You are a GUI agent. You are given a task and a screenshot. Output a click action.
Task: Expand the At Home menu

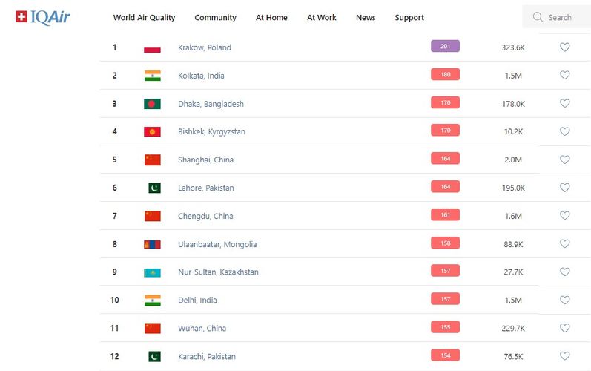tap(271, 18)
